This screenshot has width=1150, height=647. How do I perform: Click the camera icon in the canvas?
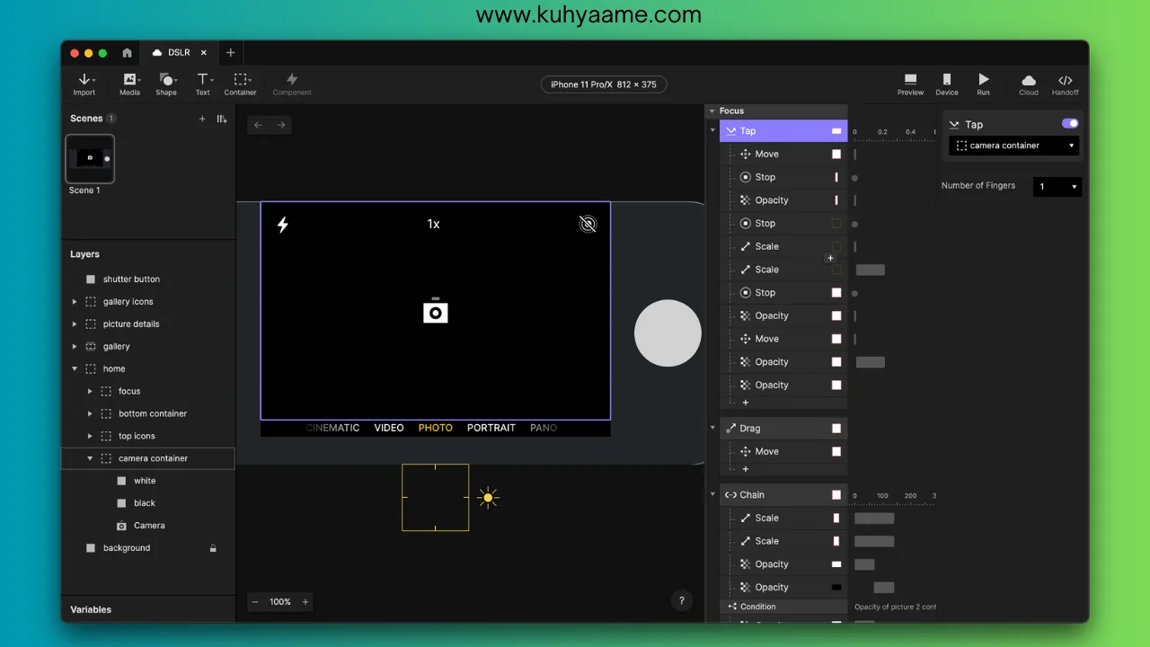coord(436,311)
